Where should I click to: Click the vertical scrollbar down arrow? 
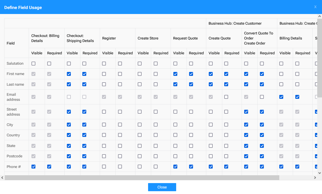coord(319,173)
